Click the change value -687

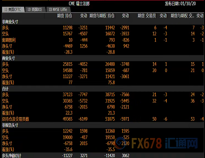coord(125,70)
